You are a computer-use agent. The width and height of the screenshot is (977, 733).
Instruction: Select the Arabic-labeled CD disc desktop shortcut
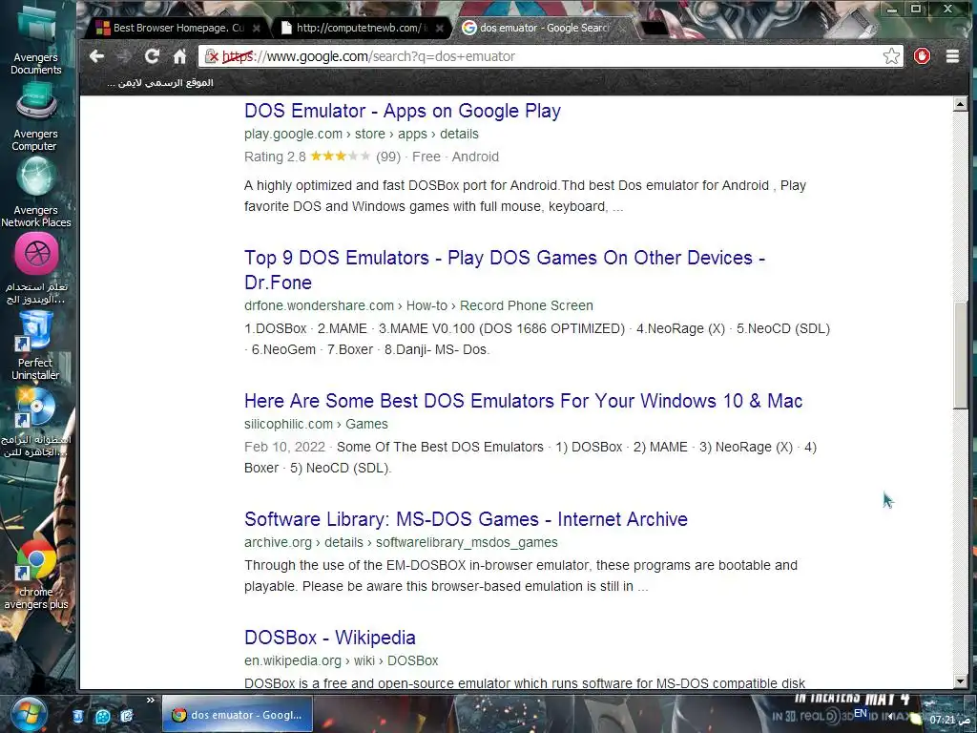pos(36,423)
